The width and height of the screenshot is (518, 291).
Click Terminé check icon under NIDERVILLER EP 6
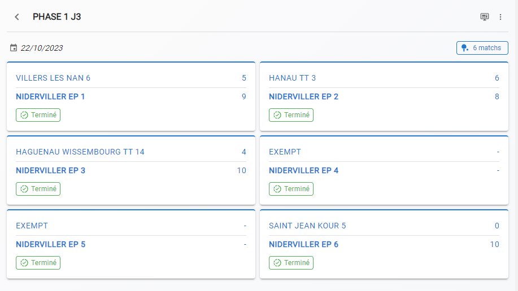(x=277, y=263)
